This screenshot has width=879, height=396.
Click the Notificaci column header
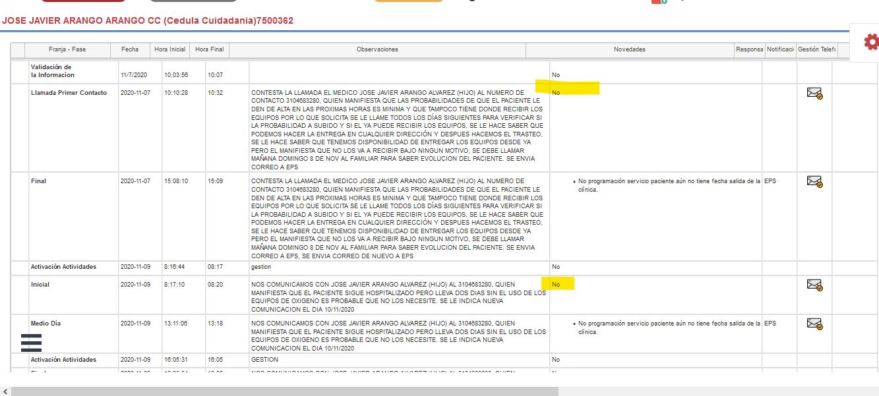point(781,49)
